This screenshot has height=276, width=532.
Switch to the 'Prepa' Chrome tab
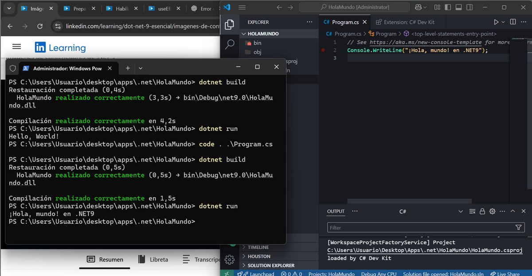click(x=79, y=8)
